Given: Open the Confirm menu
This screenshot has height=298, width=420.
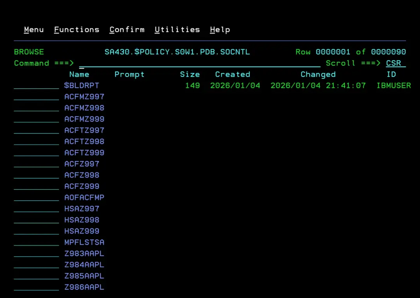Looking at the screenshot, I should click(127, 30).
